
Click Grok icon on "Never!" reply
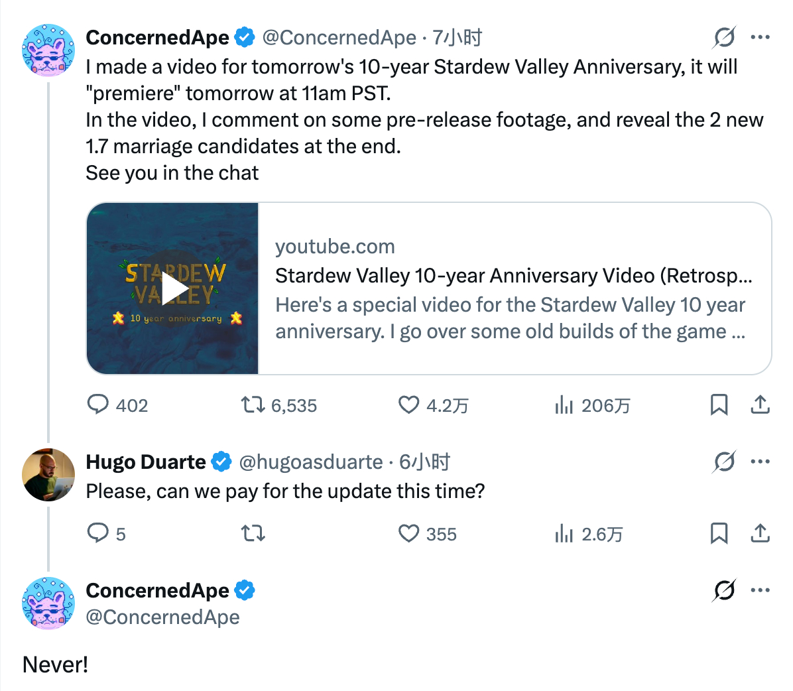click(724, 590)
